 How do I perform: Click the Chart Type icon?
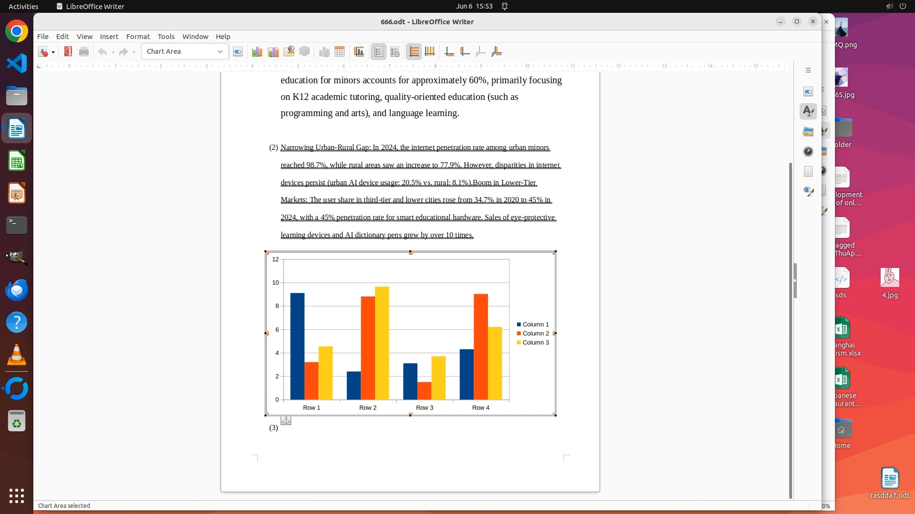257,52
